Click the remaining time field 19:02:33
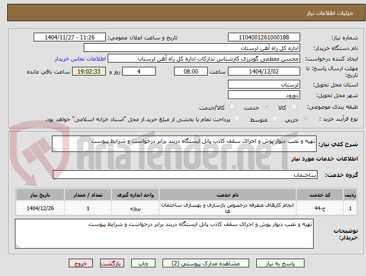Image resolution: width=366 pixels, height=276 pixels. coord(89,71)
